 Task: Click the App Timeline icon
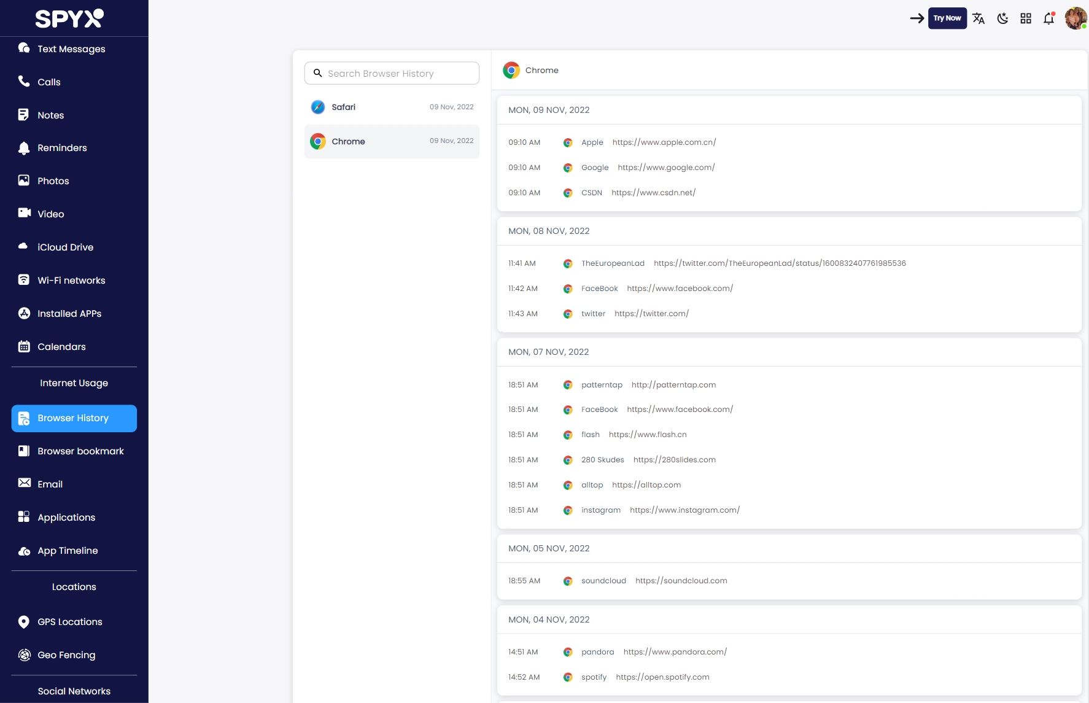tap(24, 551)
